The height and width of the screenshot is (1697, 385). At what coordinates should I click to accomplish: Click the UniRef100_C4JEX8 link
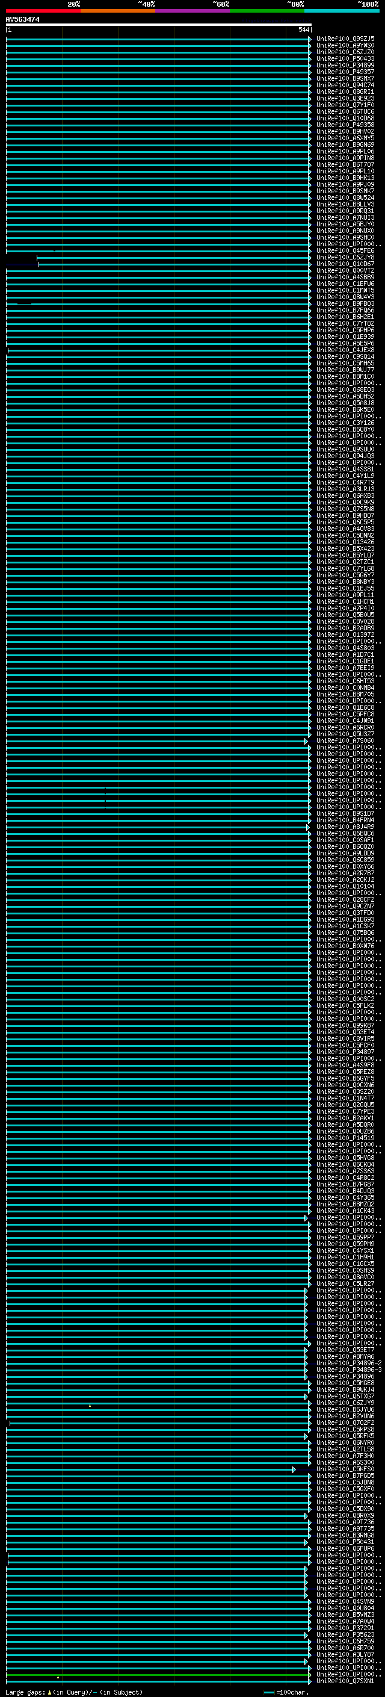345,350
